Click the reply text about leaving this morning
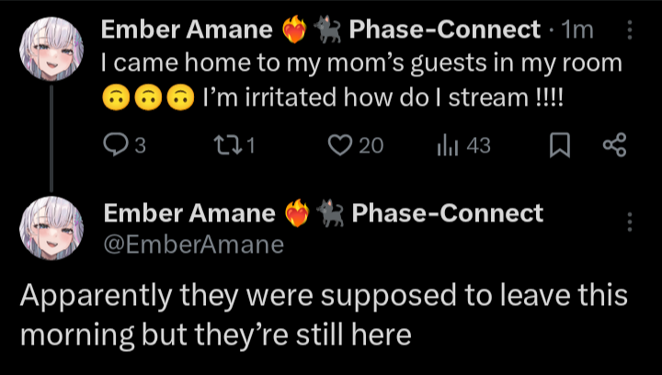The image size is (662, 375). (322, 315)
